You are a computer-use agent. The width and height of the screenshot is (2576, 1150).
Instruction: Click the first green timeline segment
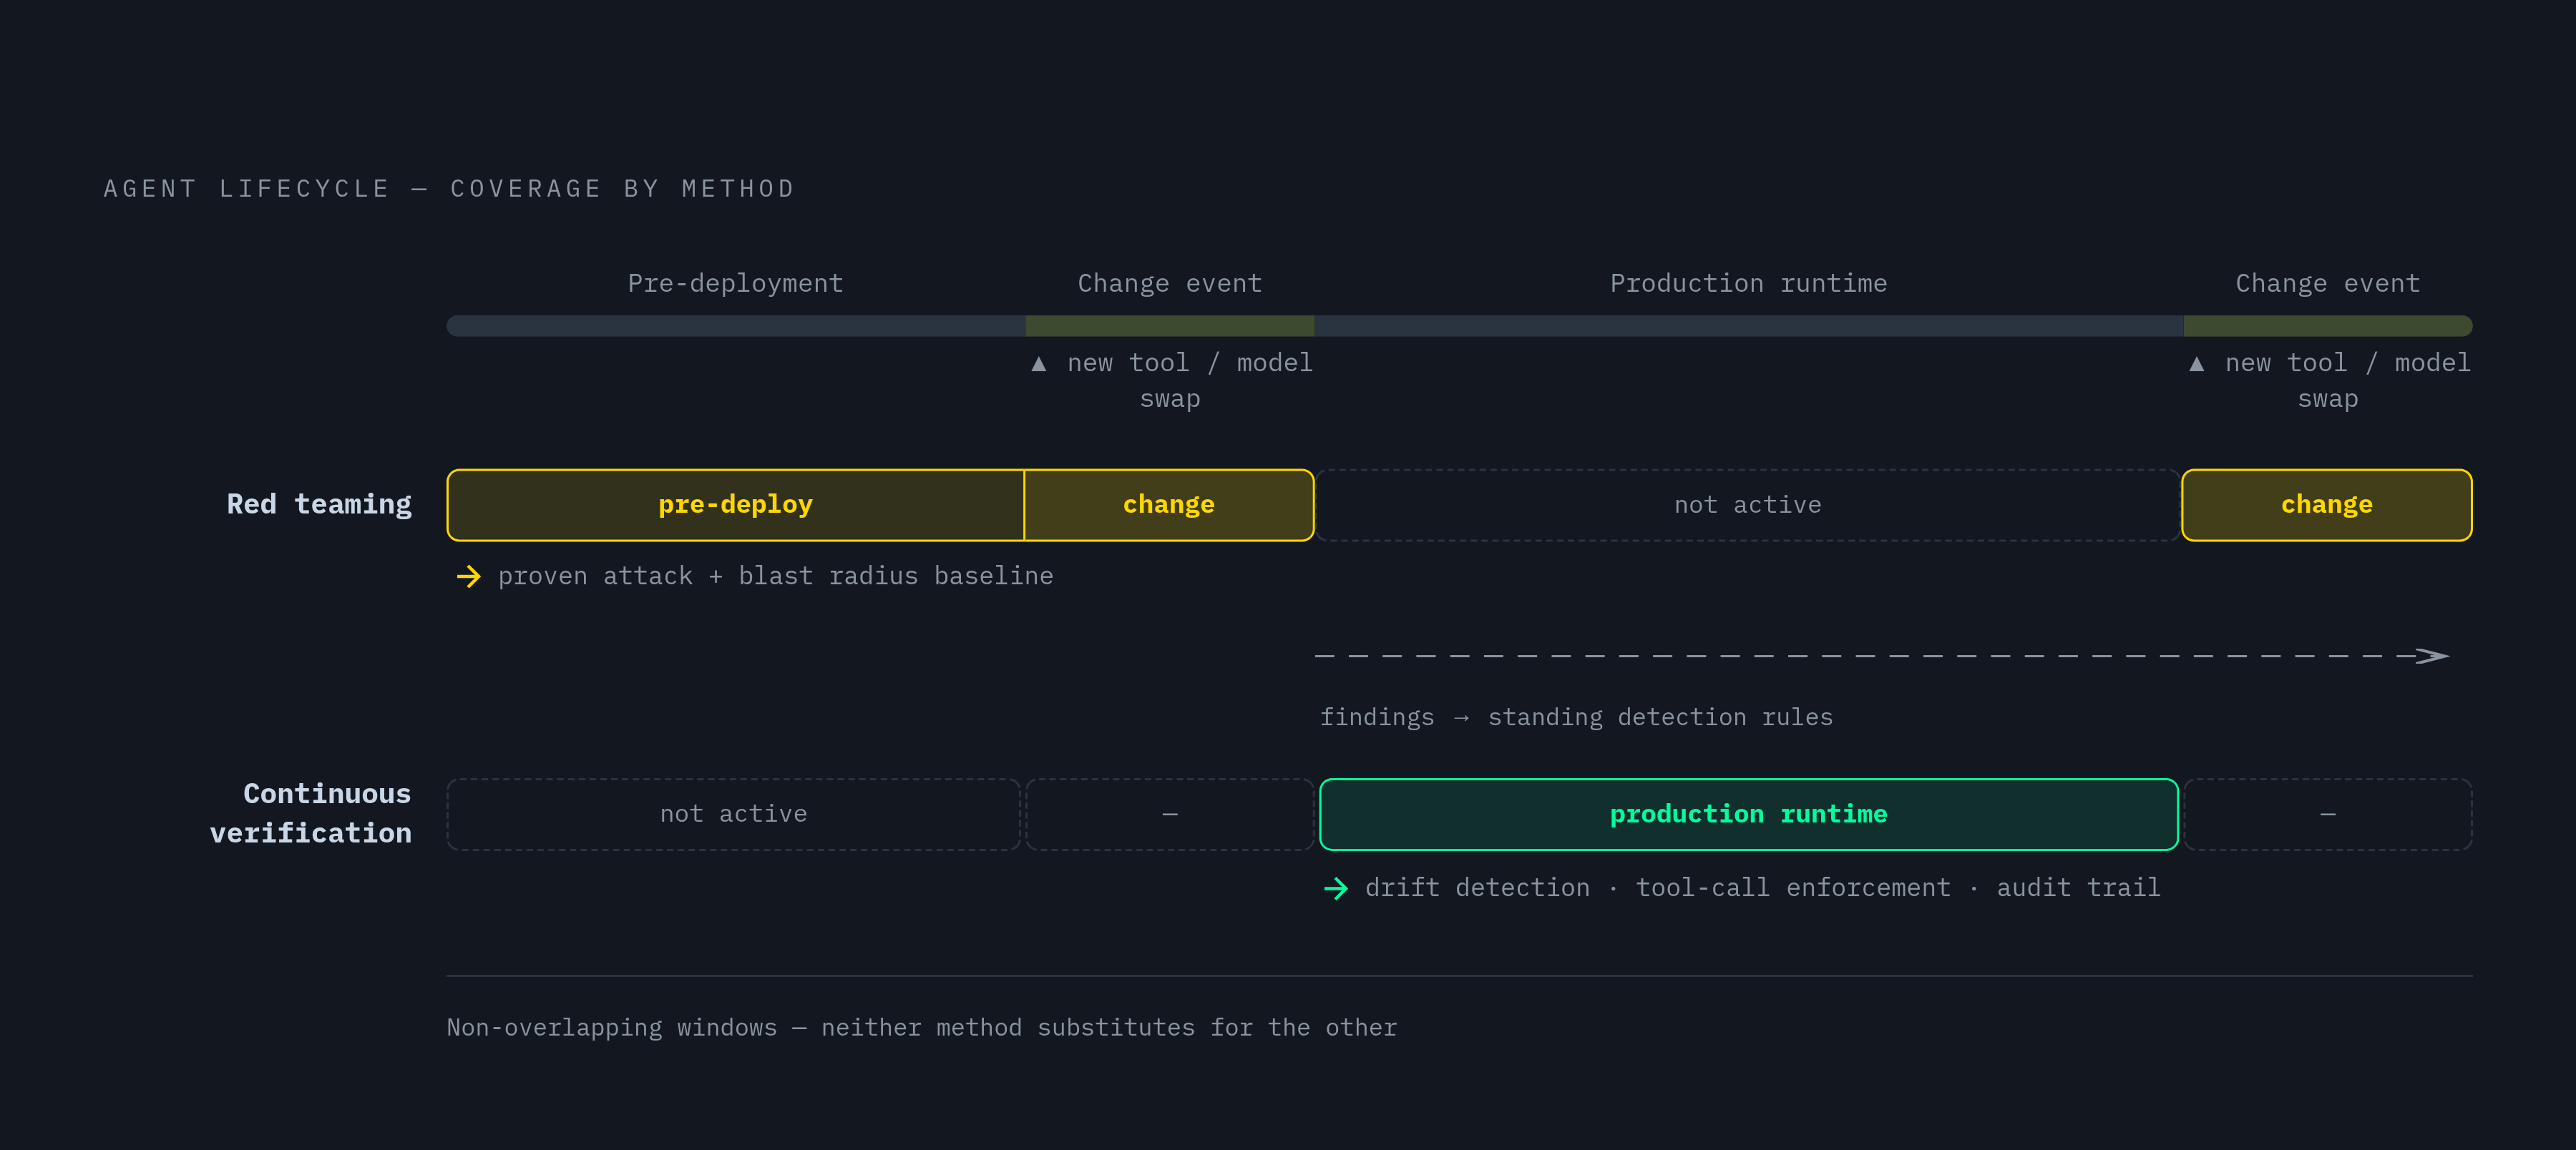(1169, 325)
